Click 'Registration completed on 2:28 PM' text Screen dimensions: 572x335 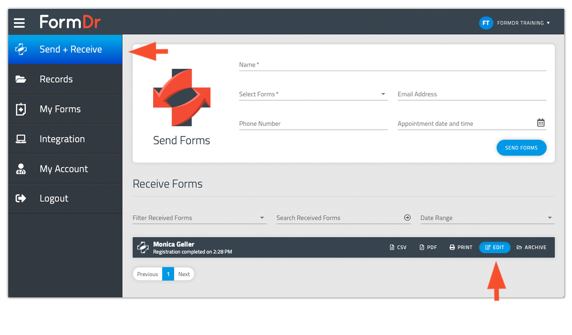192,252
